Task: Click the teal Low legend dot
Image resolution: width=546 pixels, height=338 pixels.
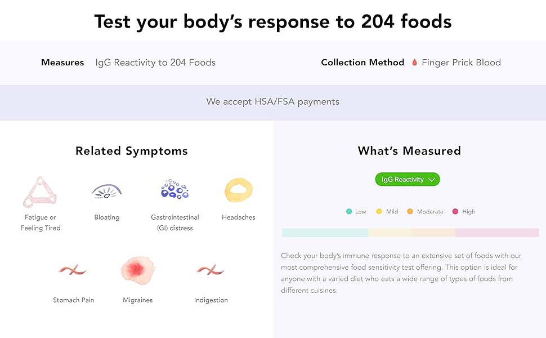Action: click(349, 212)
